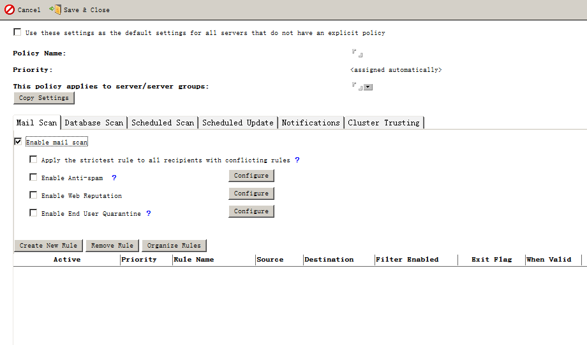
Task: Open help for strictest rule option
Action: click(x=297, y=160)
